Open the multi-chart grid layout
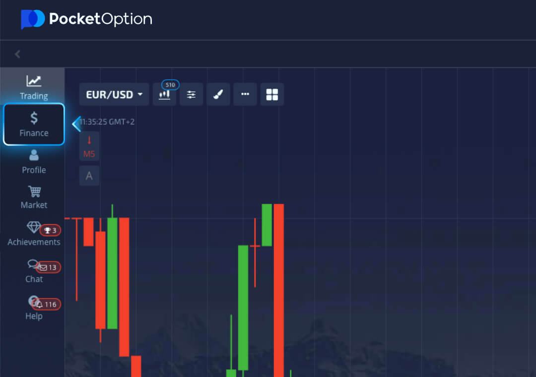The image size is (536, 377). [272, 94]
